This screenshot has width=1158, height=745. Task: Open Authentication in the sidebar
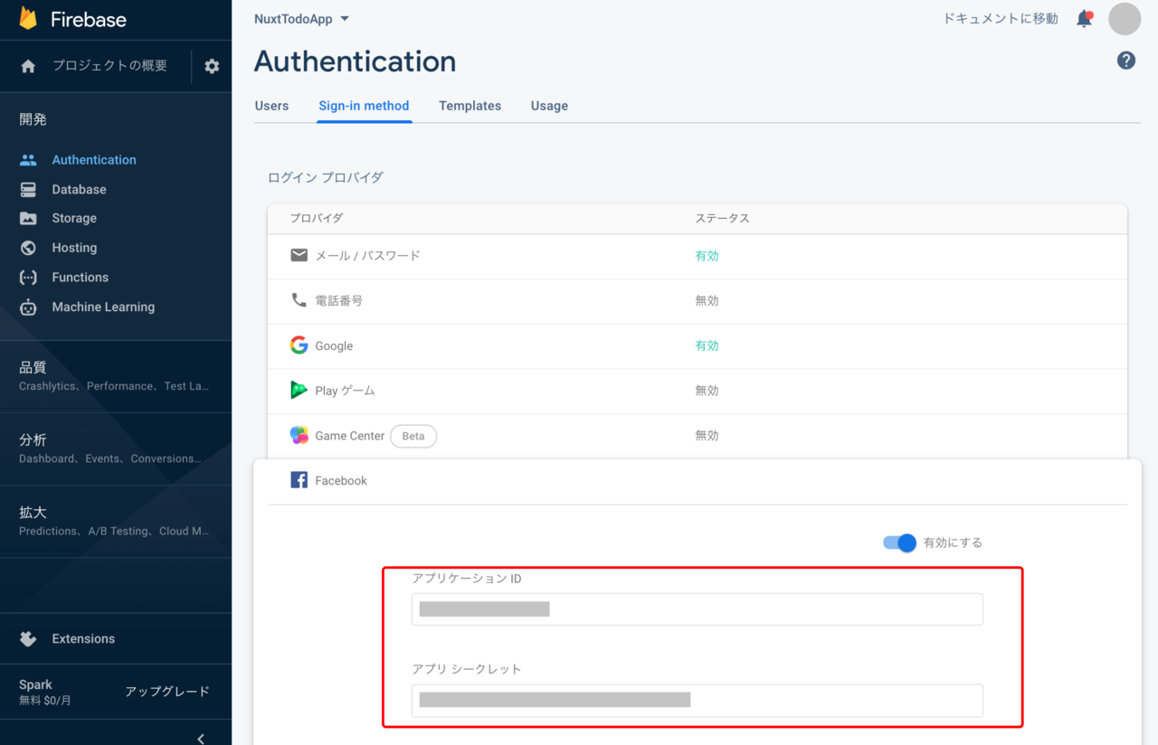coord(94,160)
